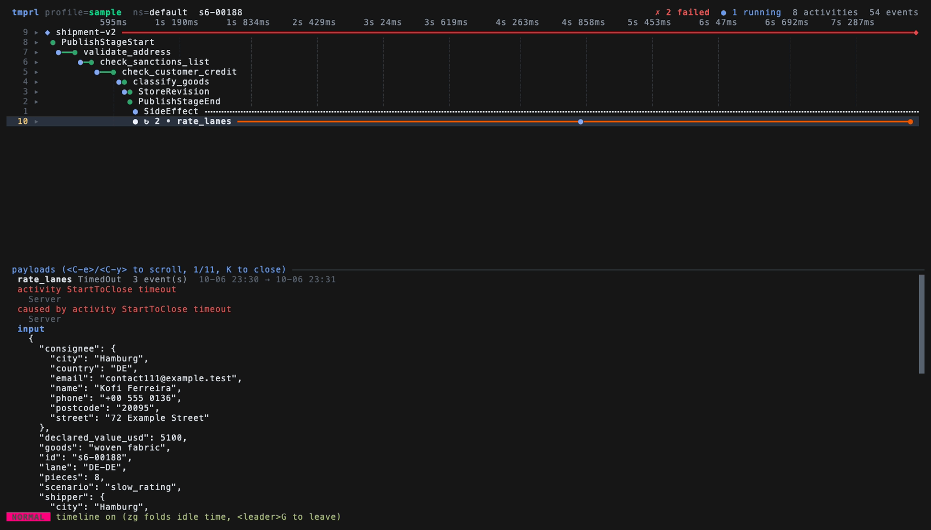Screen dimensions: 931x530
Task: Expand the rate_lanes row arrow
Action: pyautogui.click(x=36, y=122)
